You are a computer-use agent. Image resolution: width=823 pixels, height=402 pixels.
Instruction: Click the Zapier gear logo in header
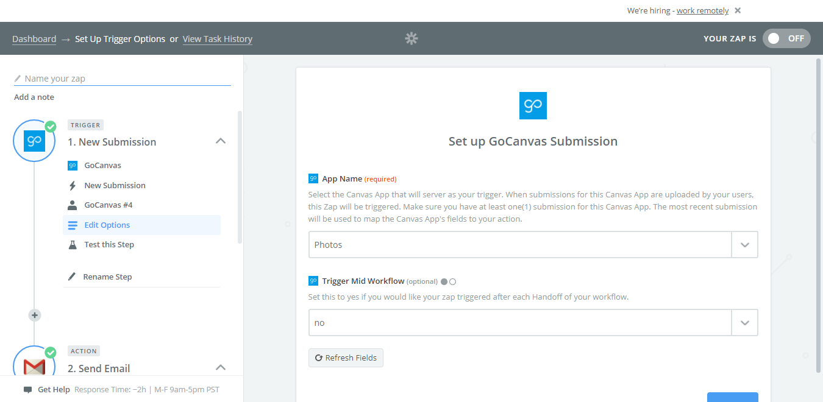(411, 38)
